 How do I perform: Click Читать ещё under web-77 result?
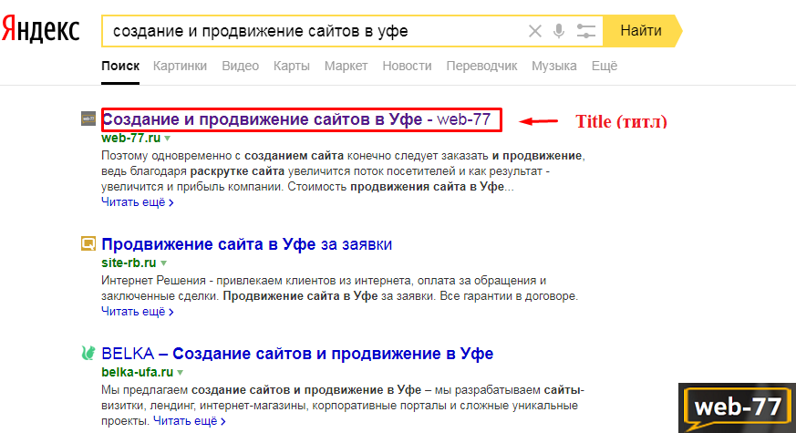click(x=137, y=202)
